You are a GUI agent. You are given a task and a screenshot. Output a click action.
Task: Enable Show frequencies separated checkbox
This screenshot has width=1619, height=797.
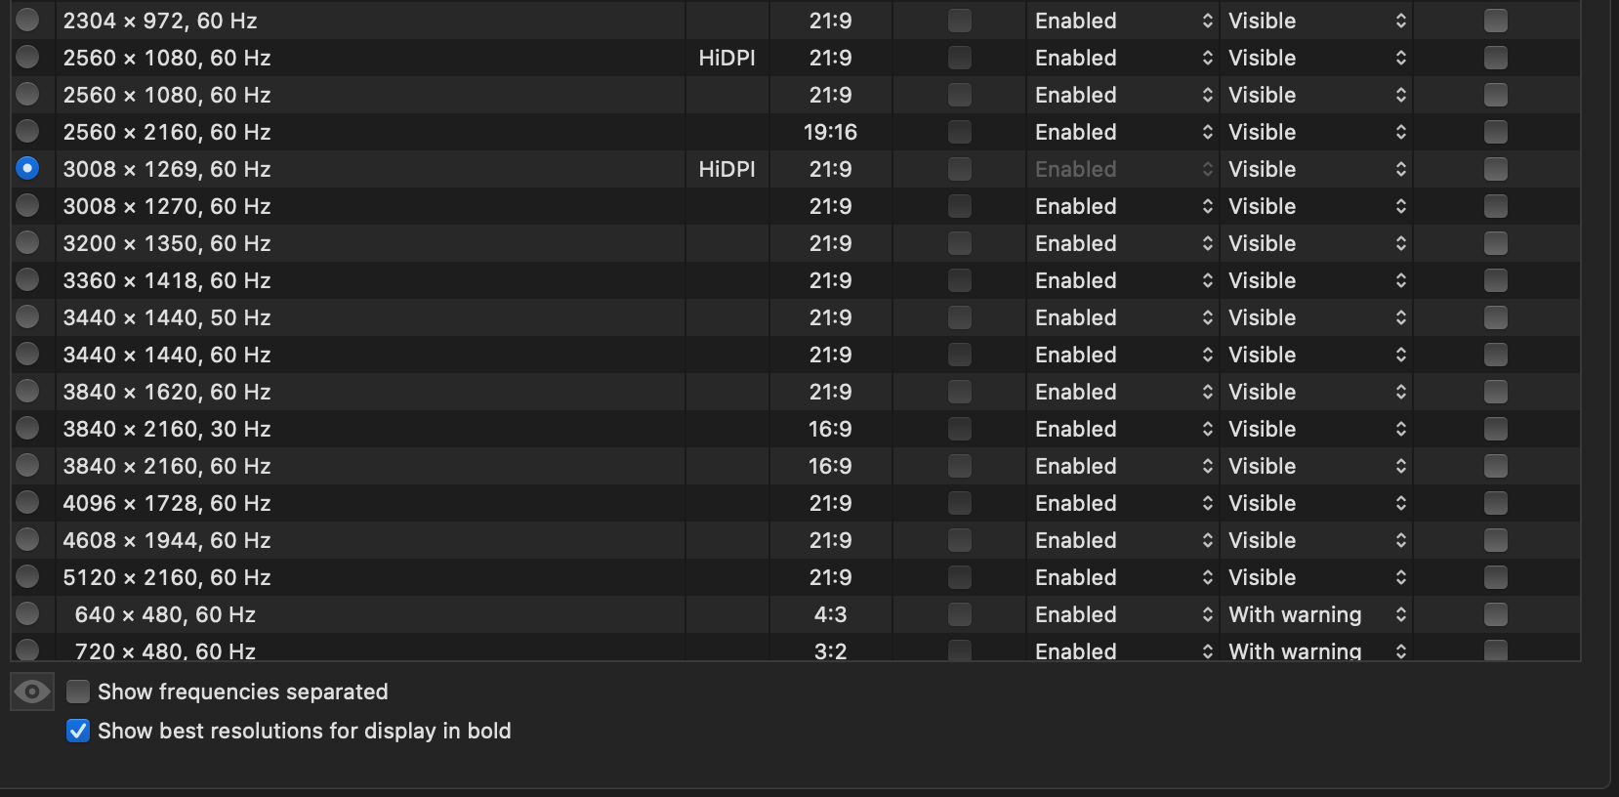tap(78, 692)
